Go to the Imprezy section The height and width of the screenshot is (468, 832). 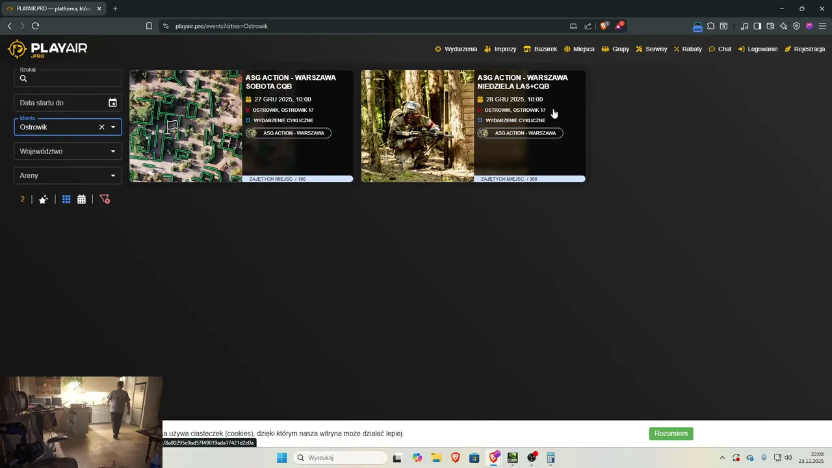click(x=500, y=49)
